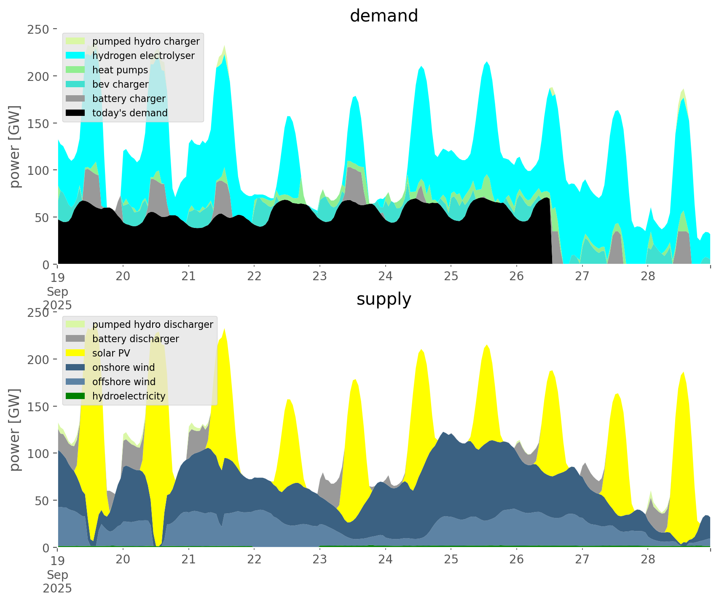Click the 24 date tick under demand chart
The image size is (719, 603).
385,276
